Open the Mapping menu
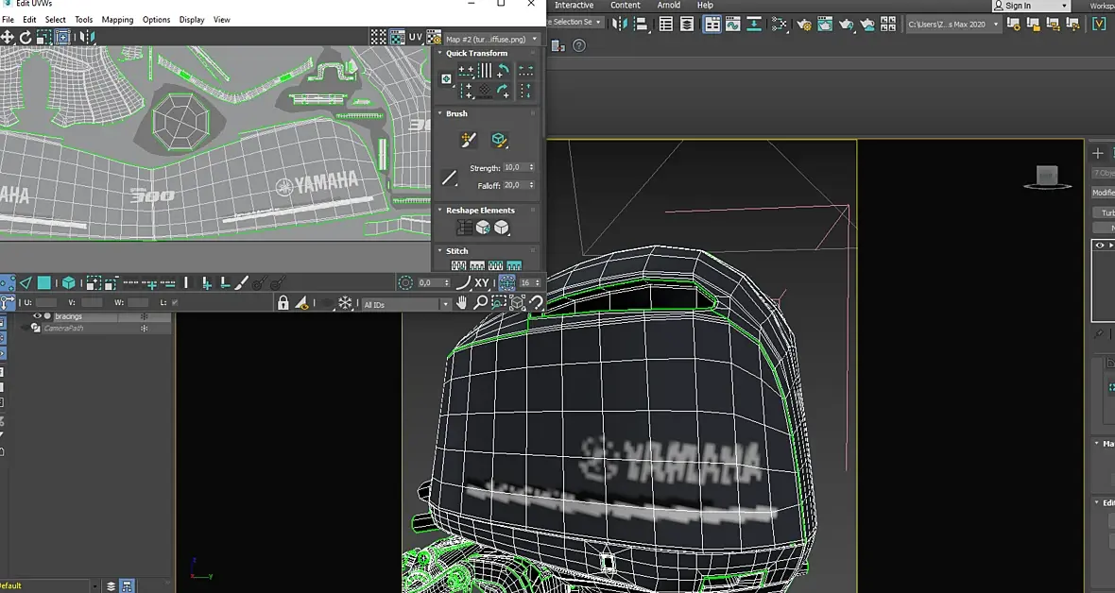Screen dimensions: 1115x593 coord(117,20)
